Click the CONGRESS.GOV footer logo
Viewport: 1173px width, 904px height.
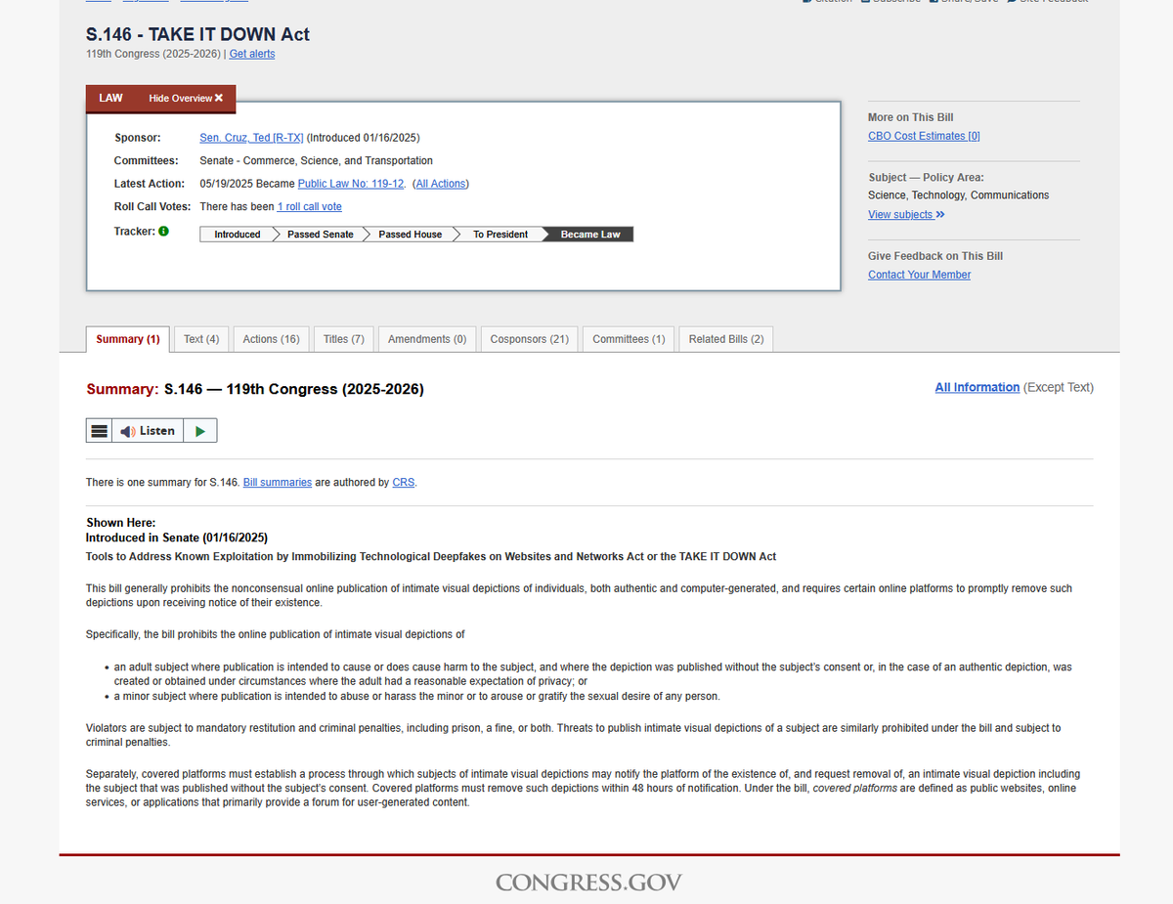(588, 882)
